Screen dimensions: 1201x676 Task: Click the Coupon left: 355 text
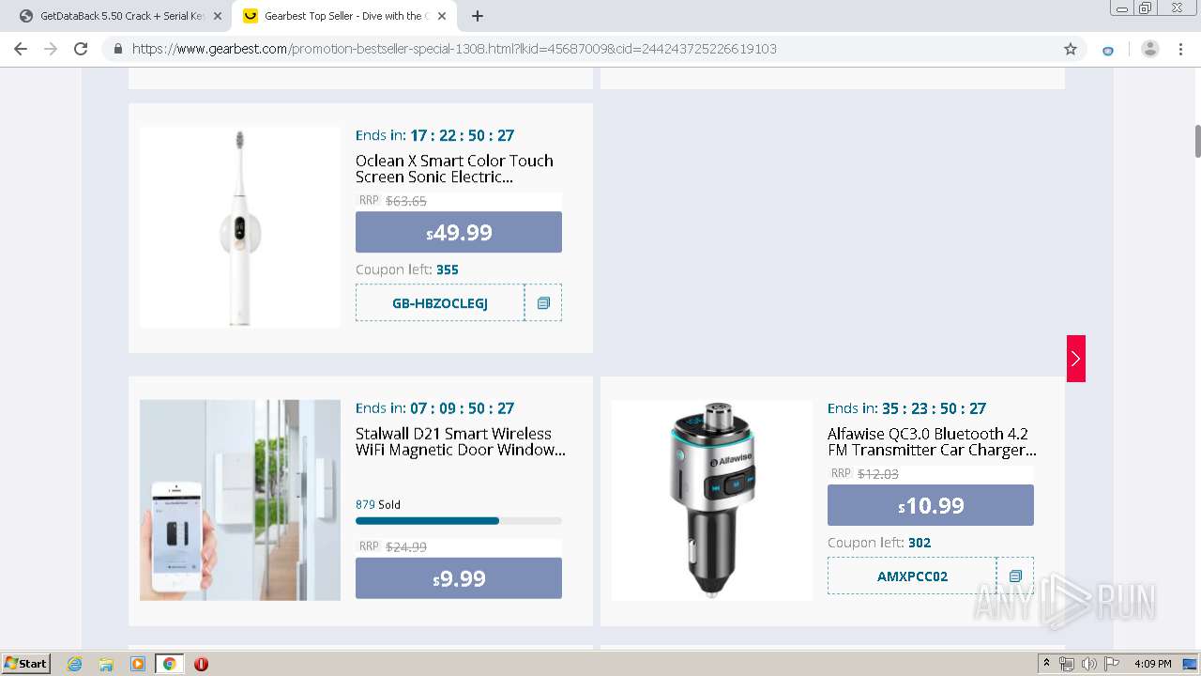click(x=407, y=269)
